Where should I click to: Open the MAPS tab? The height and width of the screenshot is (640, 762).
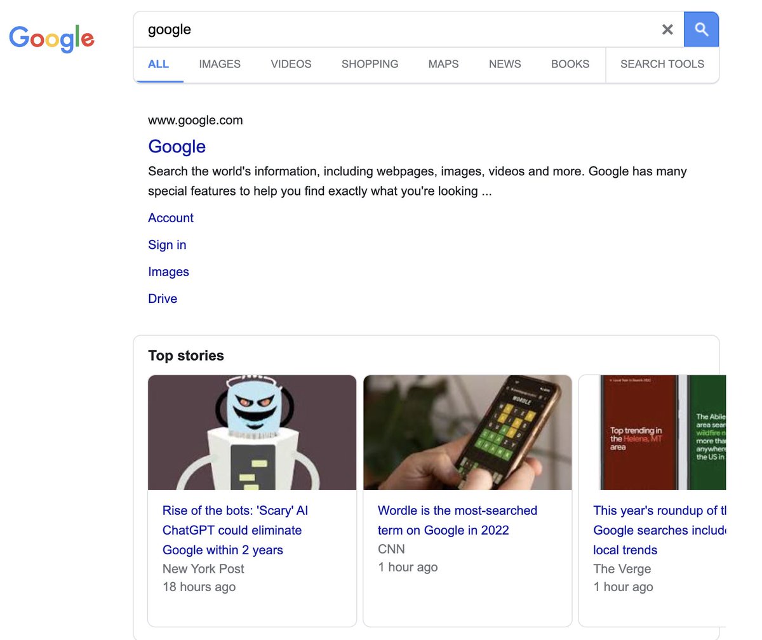443,64
